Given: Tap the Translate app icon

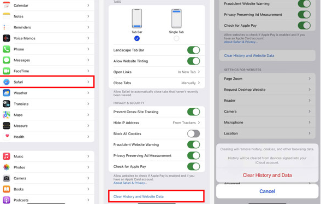Looking at the screenshot, I should [7, 104].
